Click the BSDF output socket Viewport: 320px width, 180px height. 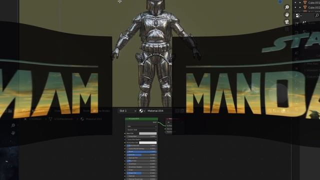[158, 122]
